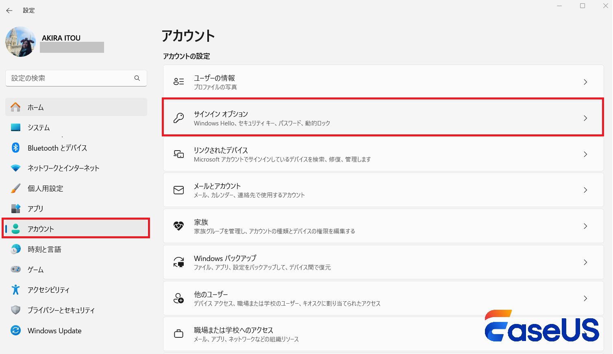Click the 設定の検索 search field
This screenshot has height=354, width=613.
(x=71, y=78)
